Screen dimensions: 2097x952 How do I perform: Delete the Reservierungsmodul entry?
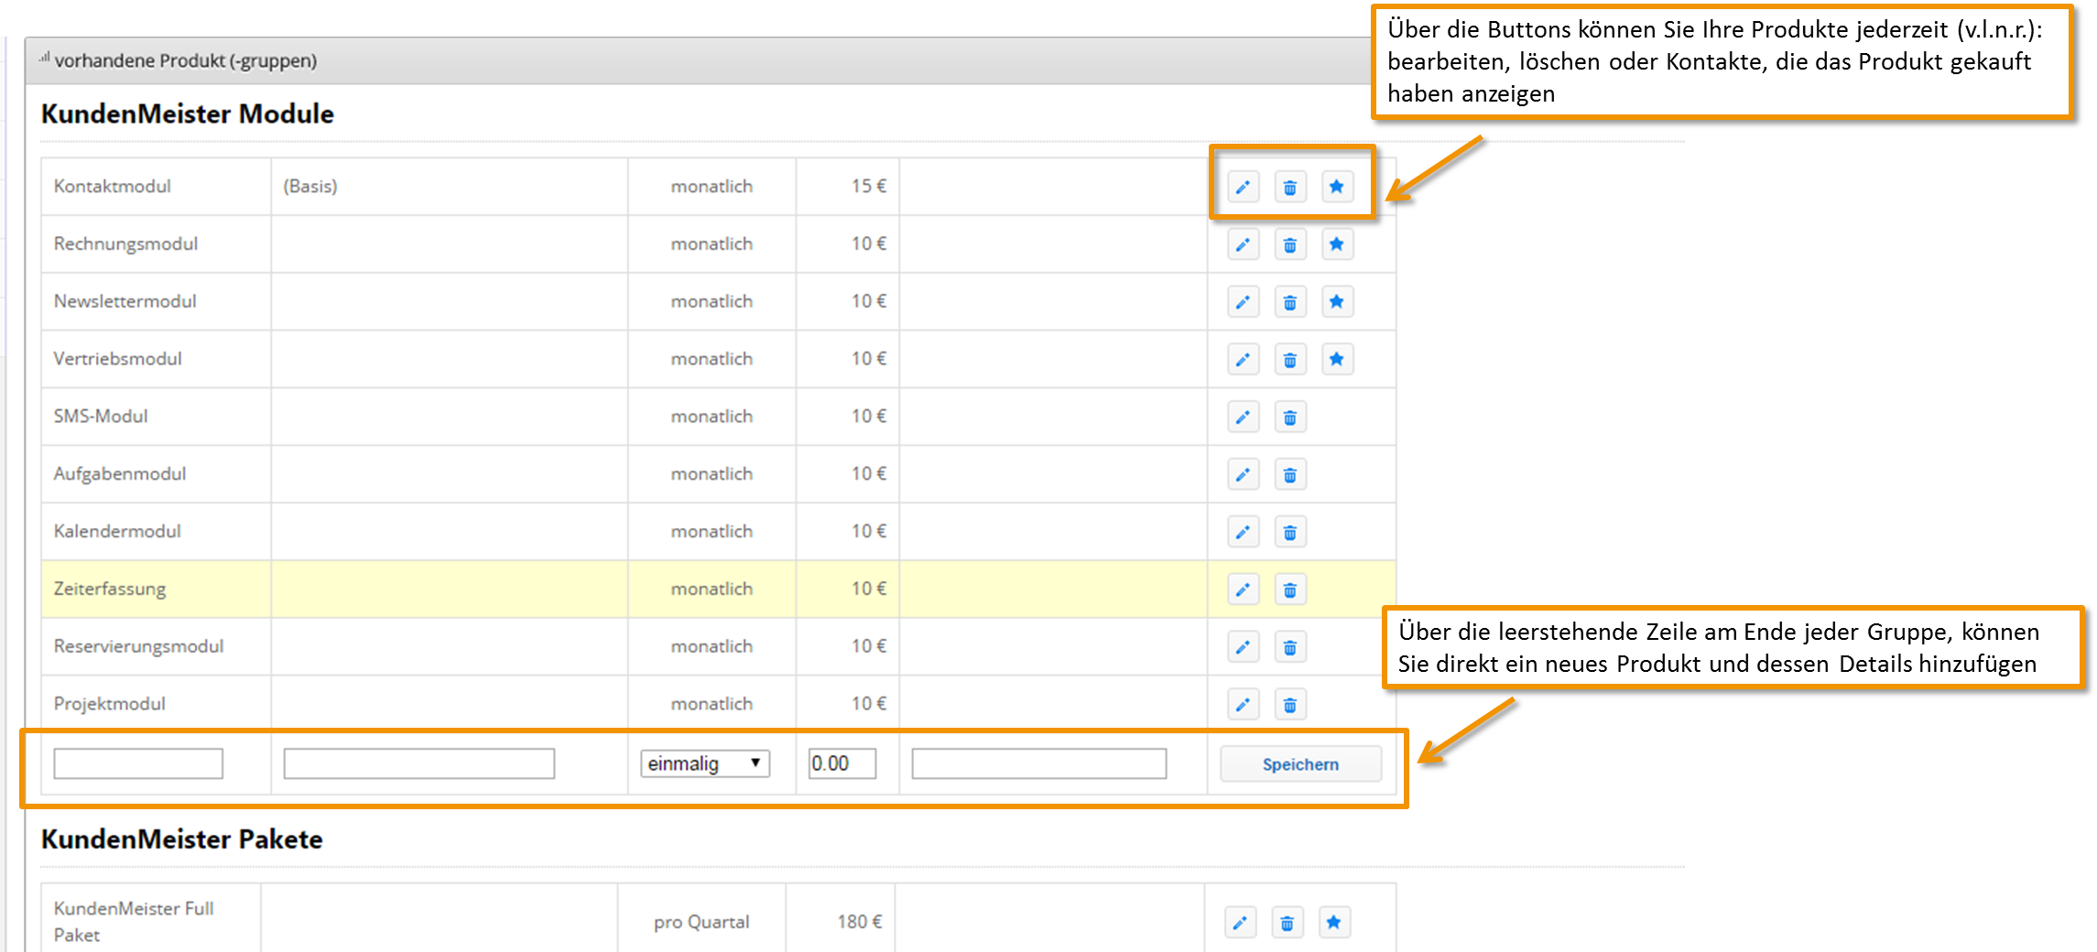pyautogui.click(x=1289, y=647)
